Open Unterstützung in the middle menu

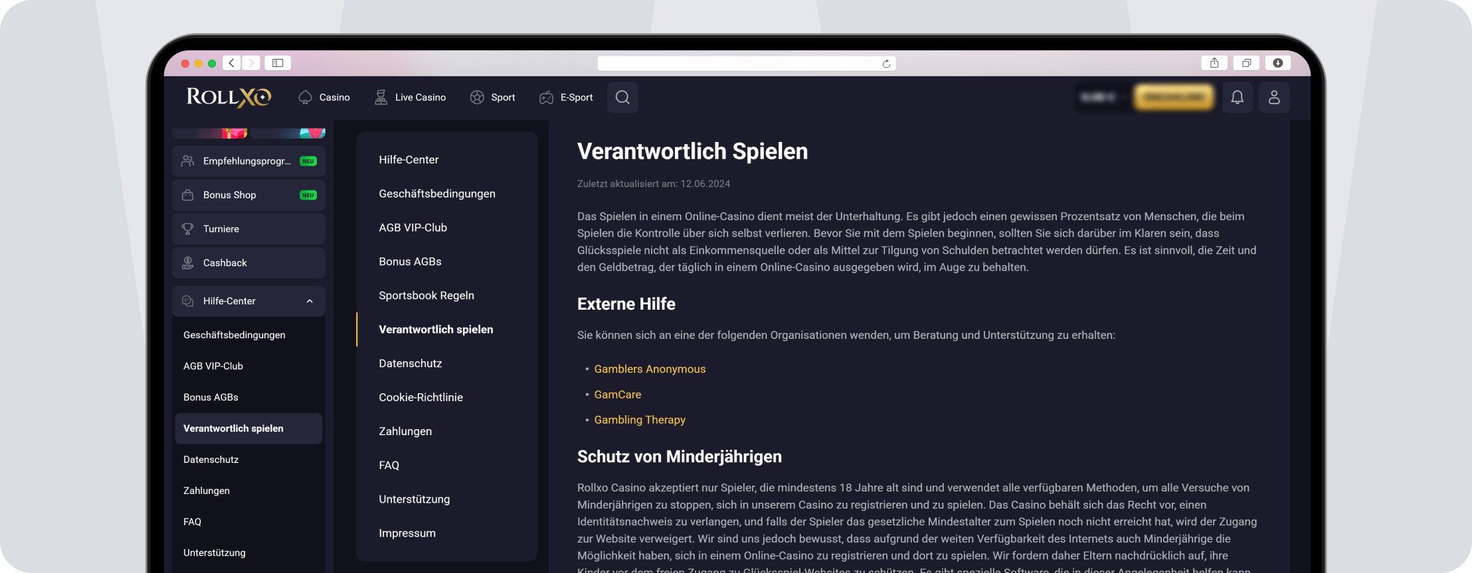(x=414, y=499)
